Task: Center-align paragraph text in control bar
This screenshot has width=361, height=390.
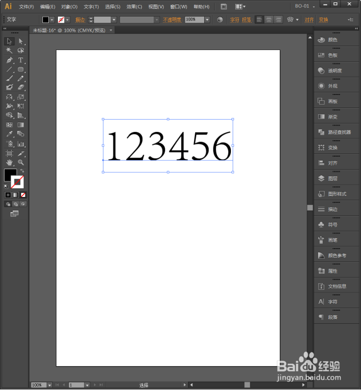Action: pyautogui.click(x=269, y=19)
